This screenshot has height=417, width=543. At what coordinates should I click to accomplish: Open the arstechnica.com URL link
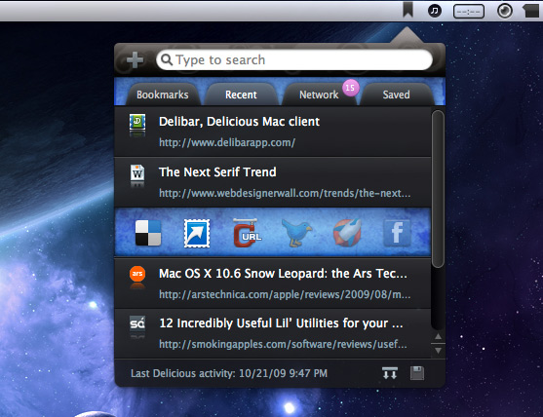click(x=285, y=294)
